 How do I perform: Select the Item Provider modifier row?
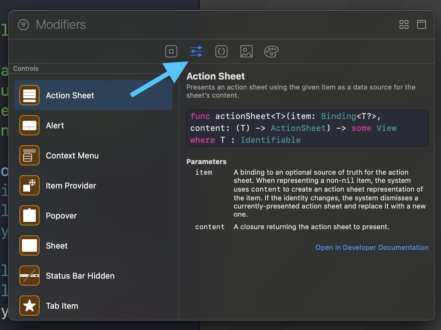click(x=93, y=185)
